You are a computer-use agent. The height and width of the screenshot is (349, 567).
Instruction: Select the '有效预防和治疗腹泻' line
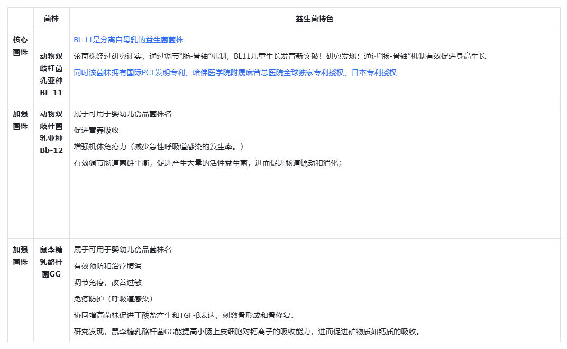point(108,266)
